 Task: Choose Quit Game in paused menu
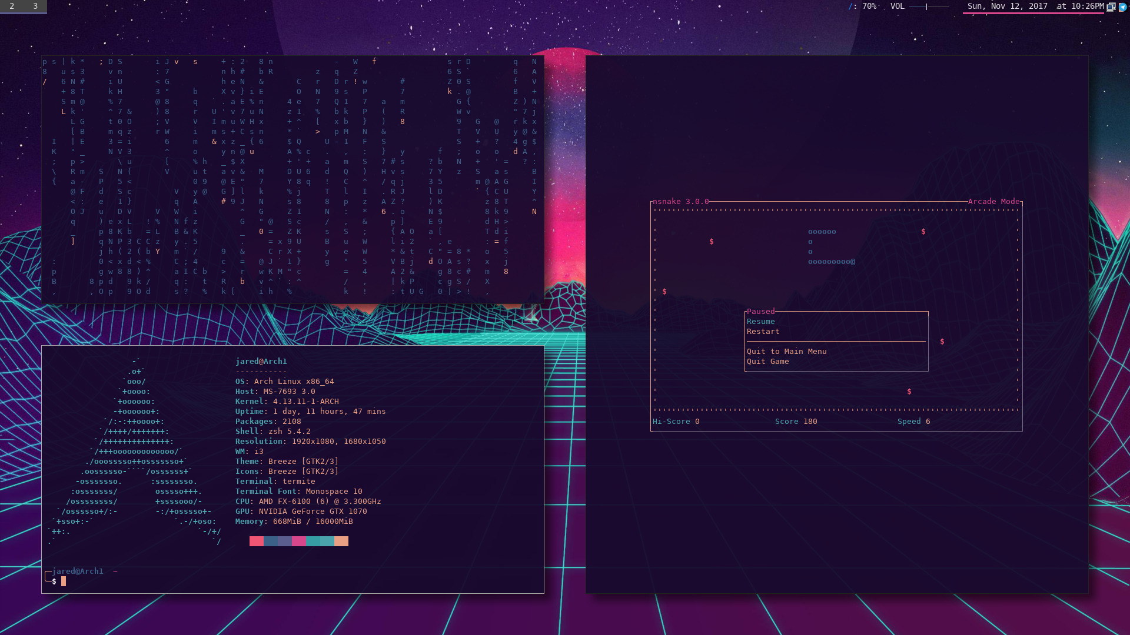pos(767,362)
